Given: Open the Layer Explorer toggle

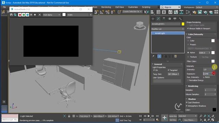Looking at the screenshot, I should [164, 12].
